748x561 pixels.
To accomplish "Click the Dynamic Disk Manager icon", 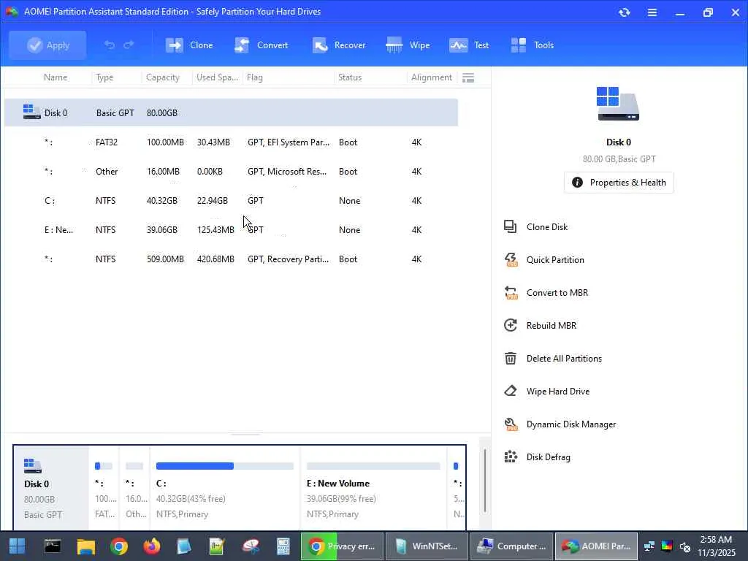I will pyautogui.click(x=511, y=424).
